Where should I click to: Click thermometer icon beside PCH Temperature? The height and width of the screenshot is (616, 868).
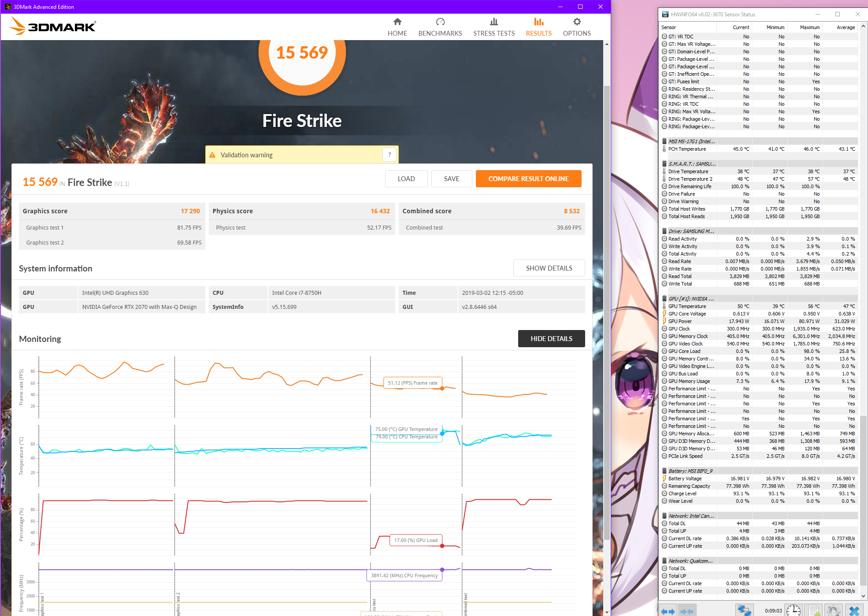click(x=664, y=149)
